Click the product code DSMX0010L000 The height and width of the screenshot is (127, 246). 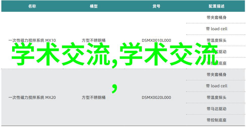(156, 40)
